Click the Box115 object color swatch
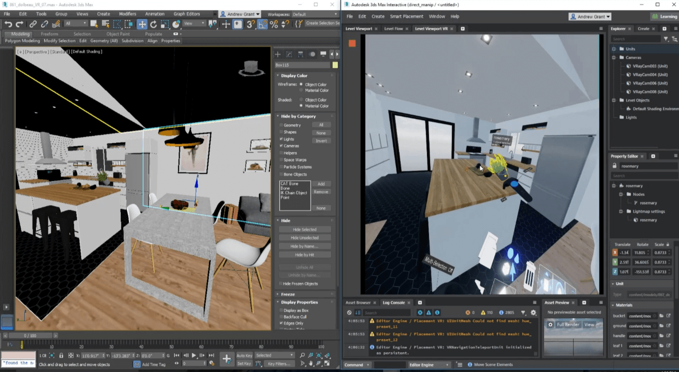This screenshot has height=372, width=679. [335, 65]
